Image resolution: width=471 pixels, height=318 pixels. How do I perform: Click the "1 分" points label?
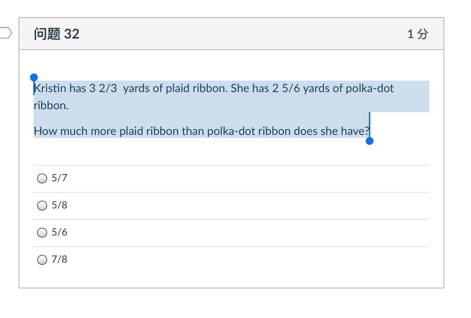[x=417, y=34]
